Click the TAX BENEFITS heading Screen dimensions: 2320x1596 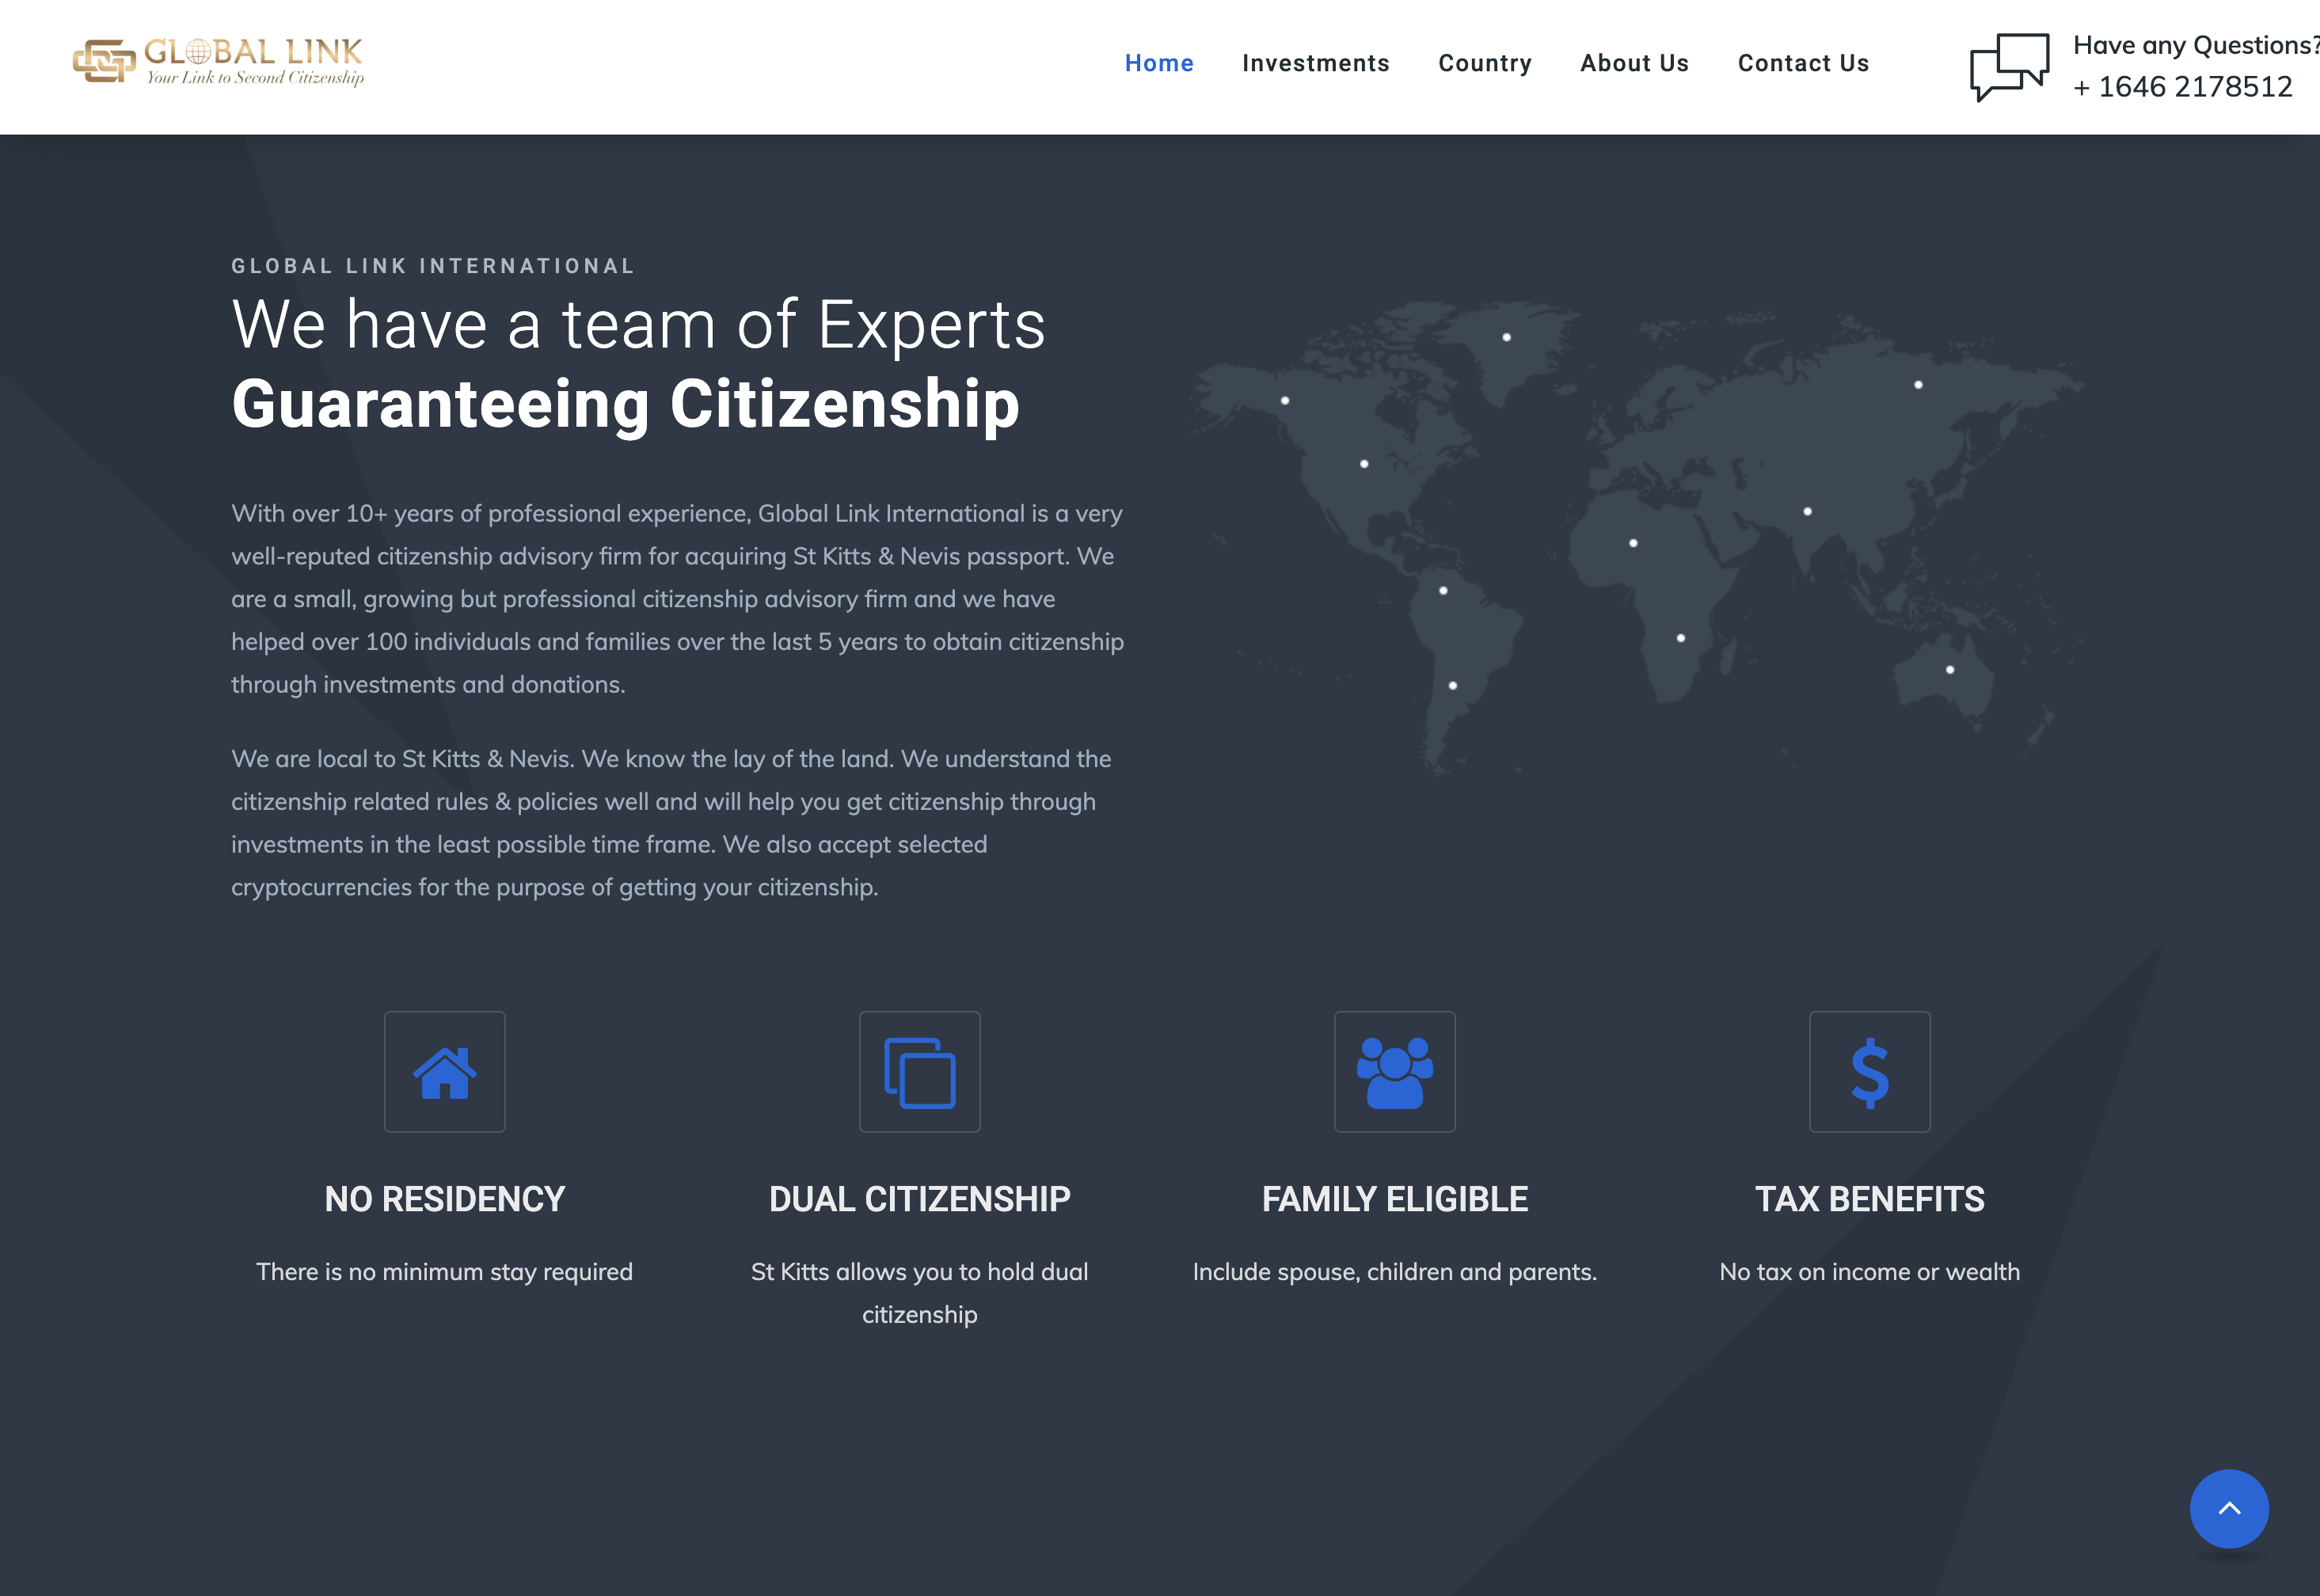(x=1869, y=1199)
